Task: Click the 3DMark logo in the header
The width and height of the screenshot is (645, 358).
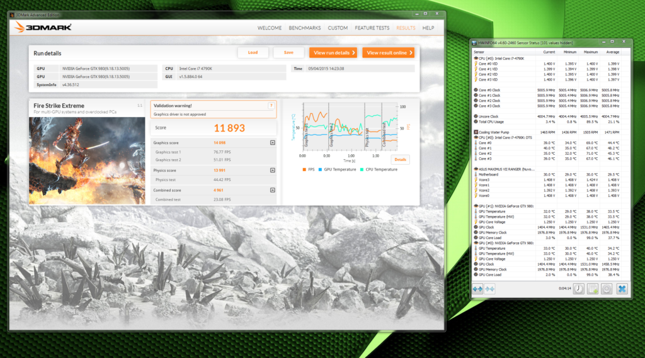Action: tap(43, 28)
